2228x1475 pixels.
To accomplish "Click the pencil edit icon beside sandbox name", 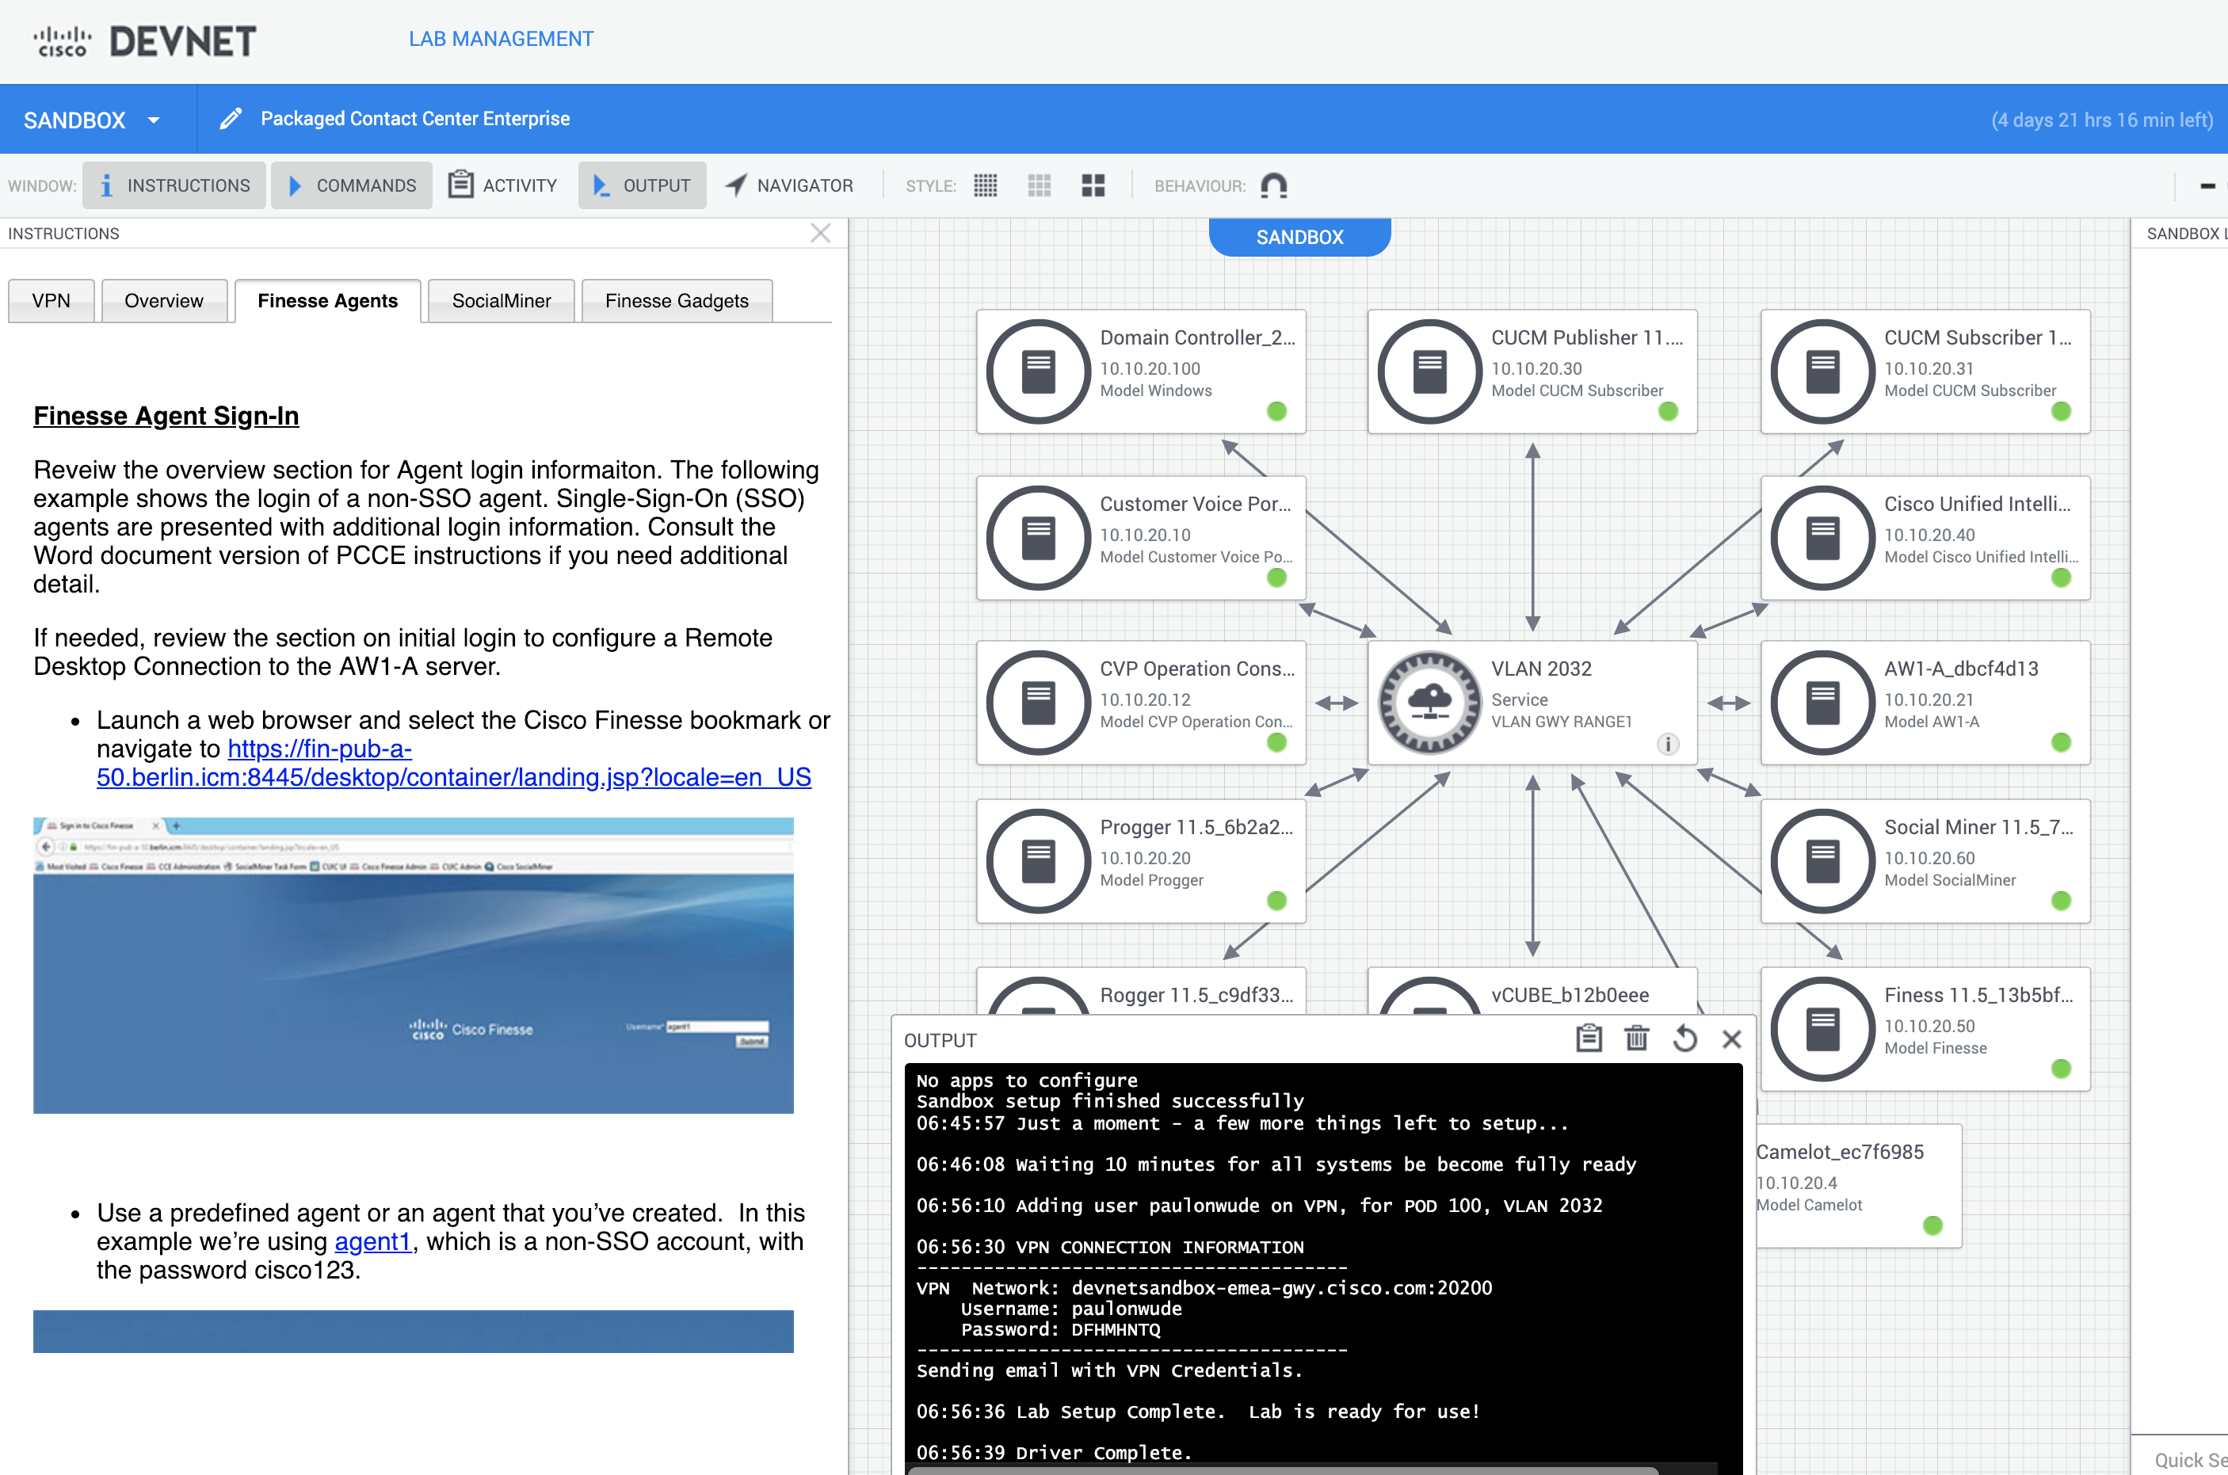I will click(231, 119).
